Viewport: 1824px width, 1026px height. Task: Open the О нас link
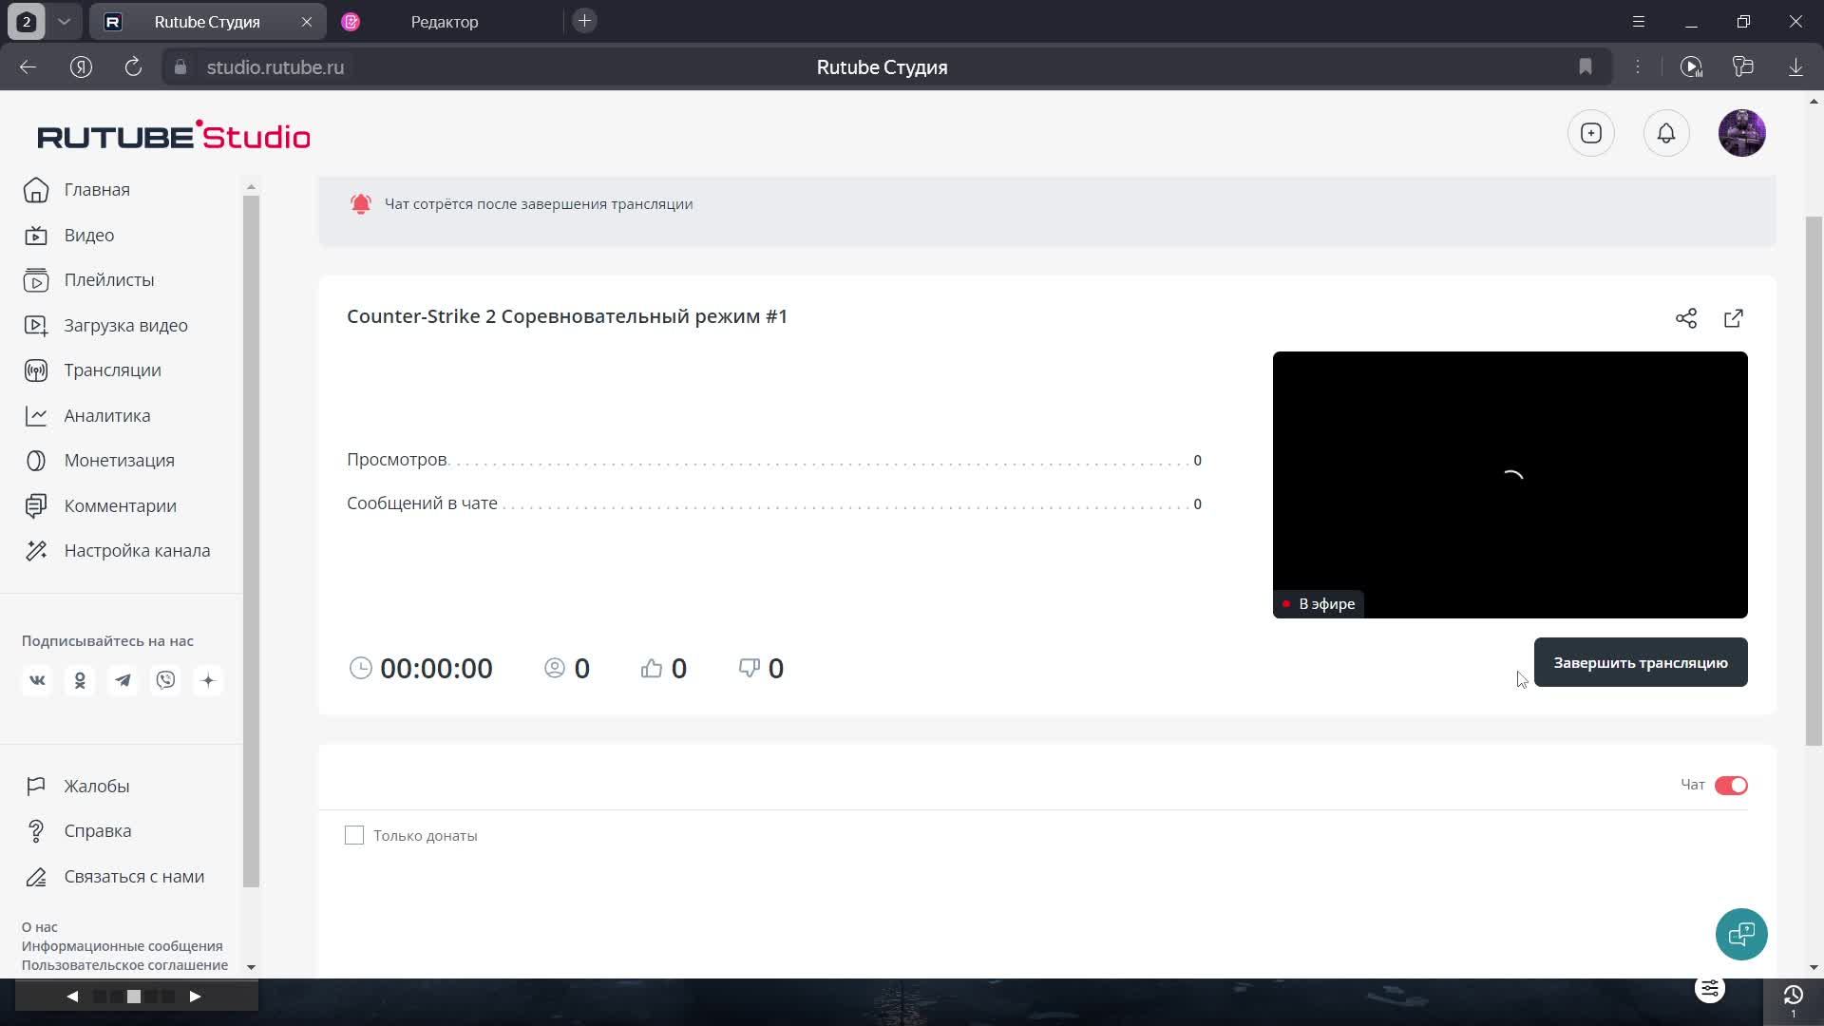coord(40,927)
